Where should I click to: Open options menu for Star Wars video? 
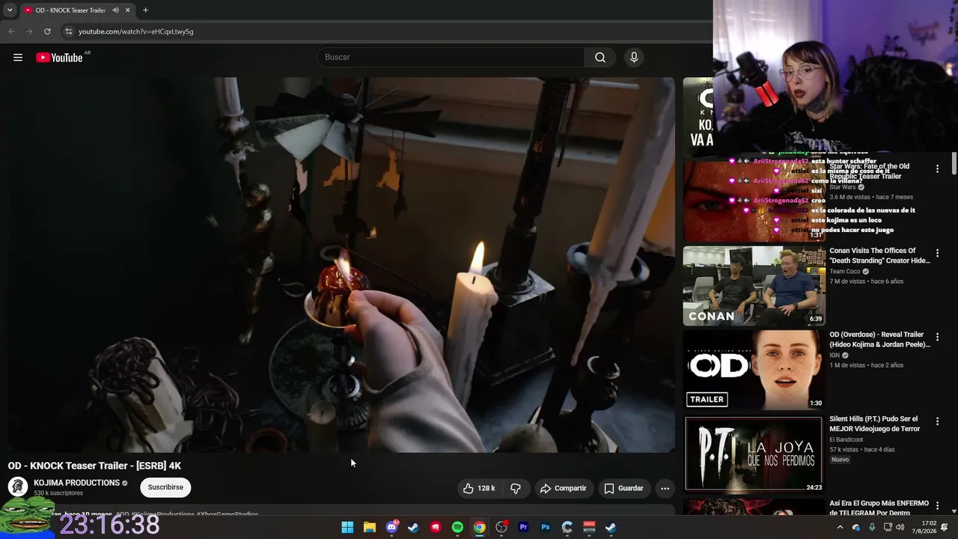tap(937, 169)
